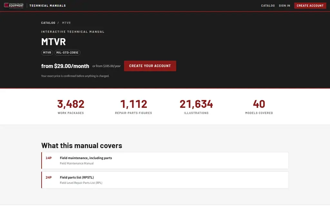Open the Field parts list (RPSTL) card

165,180
